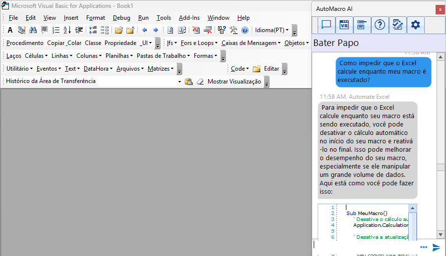Open the AutoMacro AI settings gear
This screenshot has width=446, height=256.
tap(415, 25)
